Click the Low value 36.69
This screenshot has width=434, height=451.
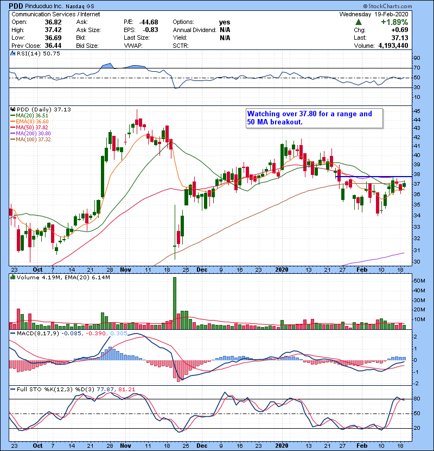[x=53, y=37]
